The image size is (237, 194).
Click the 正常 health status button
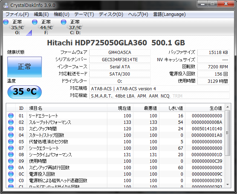(x=25, y=67)
